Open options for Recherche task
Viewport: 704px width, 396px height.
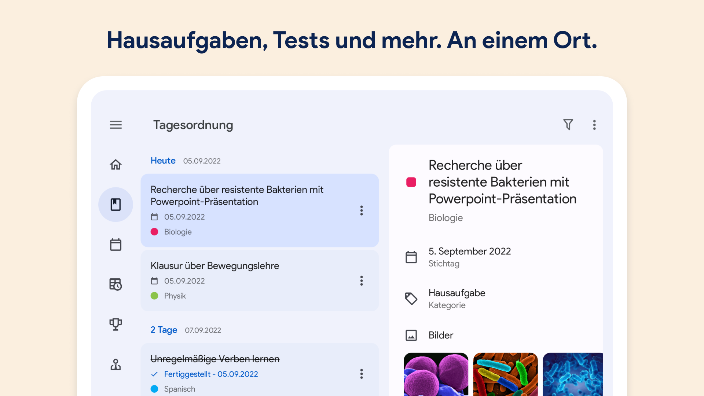coord(362,210)
